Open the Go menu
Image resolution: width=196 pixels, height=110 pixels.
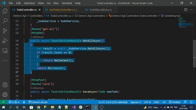(49, 3)
